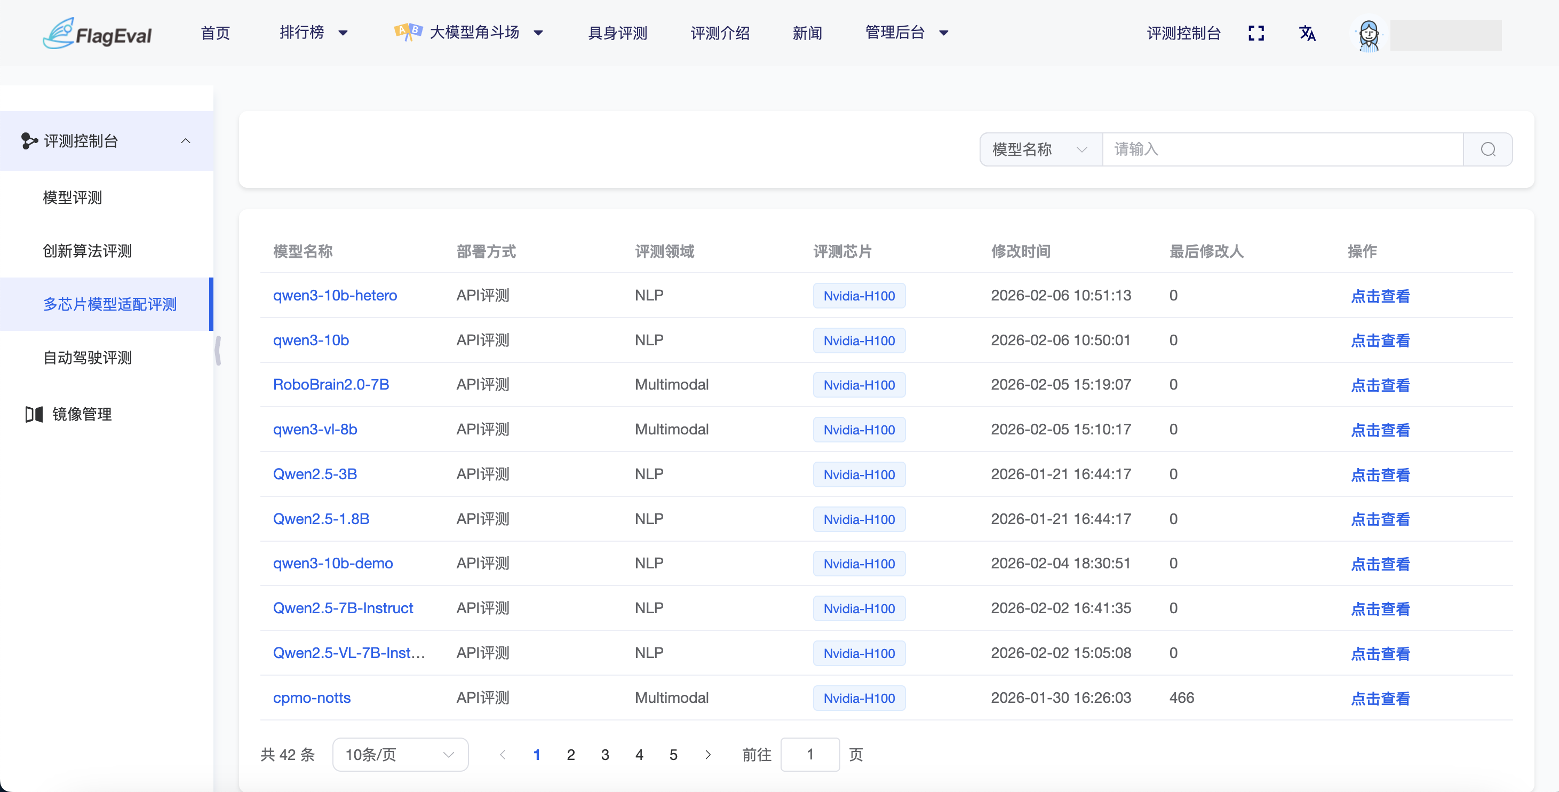Open the 首页 menu item
The image size is (1559, 792).
coord(215,33)
